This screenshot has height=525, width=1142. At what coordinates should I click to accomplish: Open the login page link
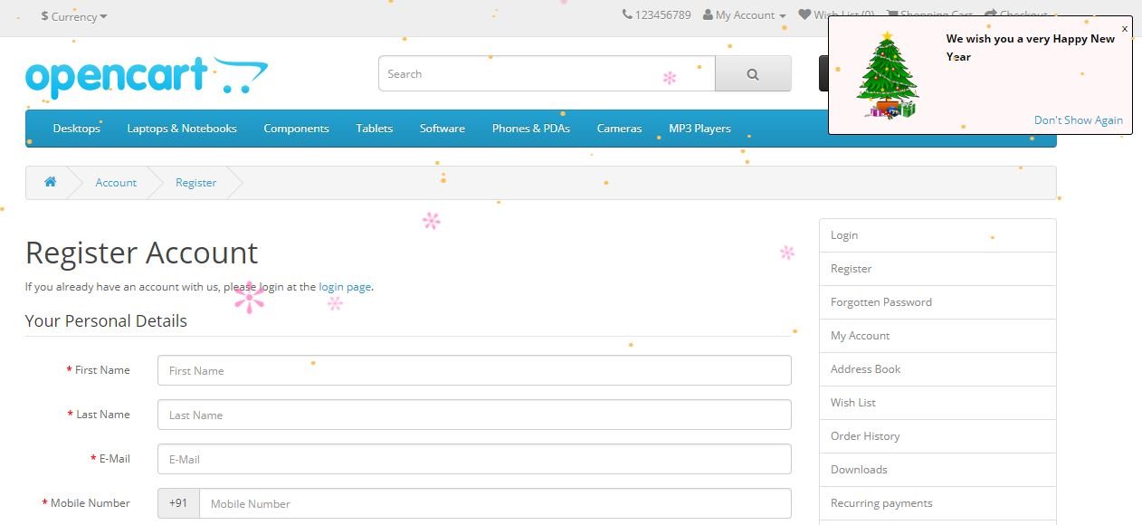pos(345,287)
